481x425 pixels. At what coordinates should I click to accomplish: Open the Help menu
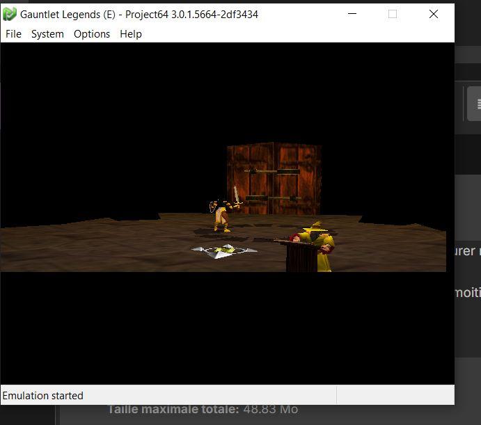coord(131,34)
